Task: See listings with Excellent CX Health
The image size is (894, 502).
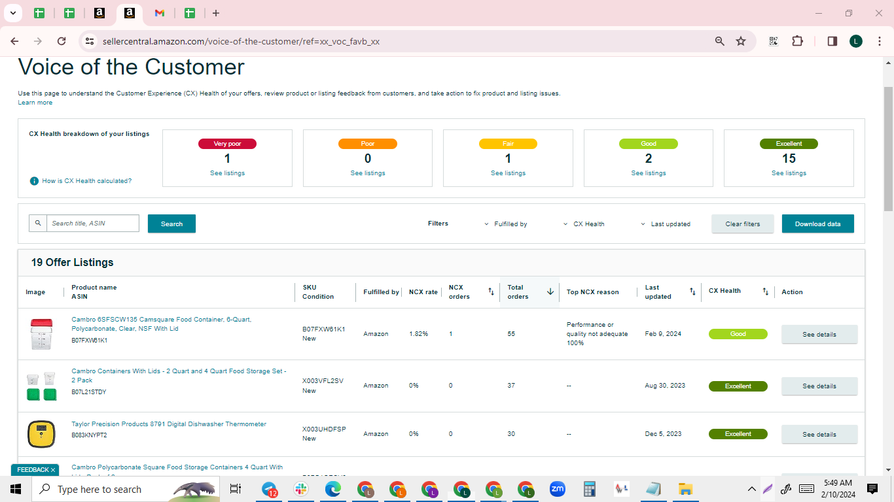Action: click(x=789, y=173)
